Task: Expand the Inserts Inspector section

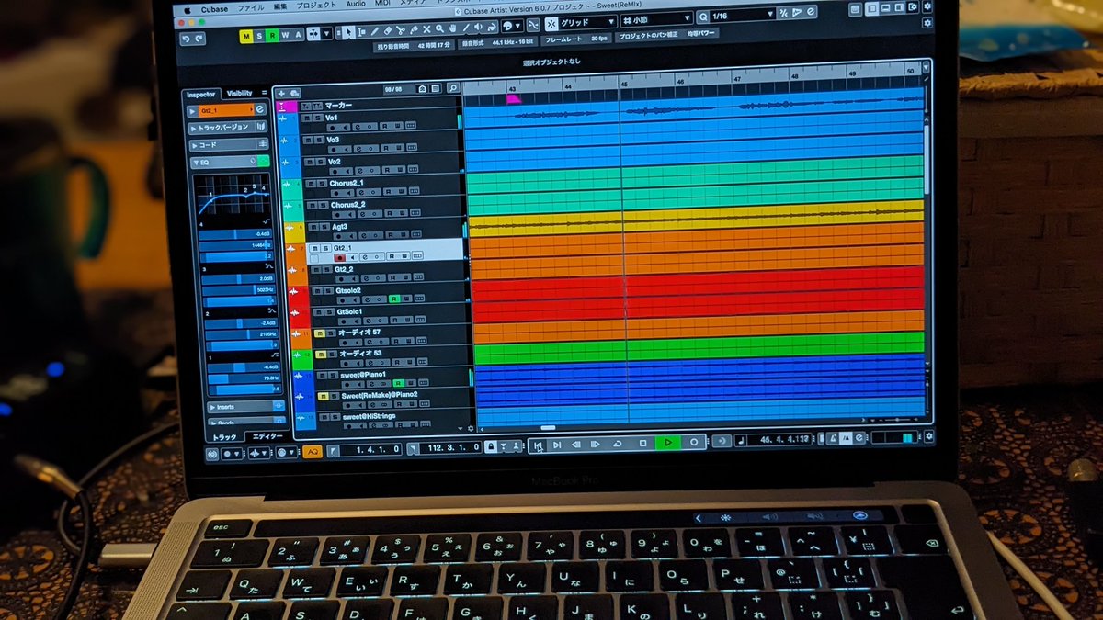Action: click(x=245, y=407)
